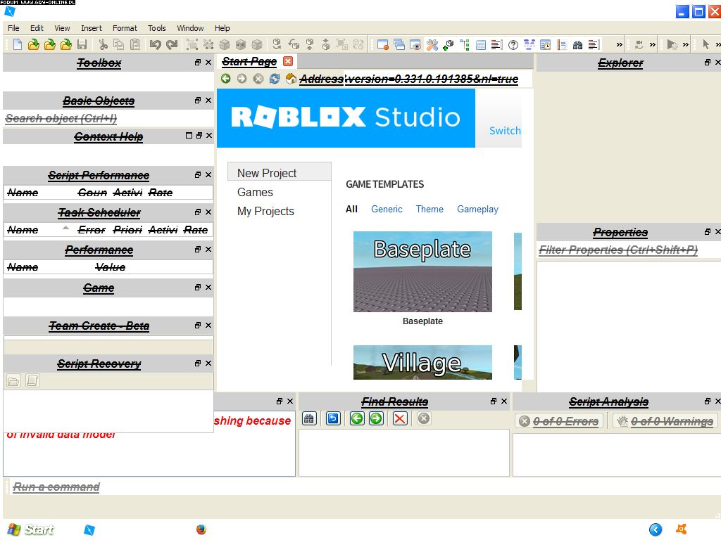The width and height of the screenshot is (721, 540).
Task: Click the Switch link
Action: (x=505, y=130)
